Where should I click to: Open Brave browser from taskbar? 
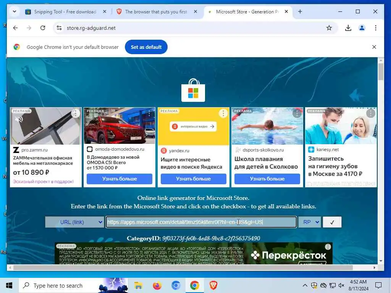[x=213, y=285]
